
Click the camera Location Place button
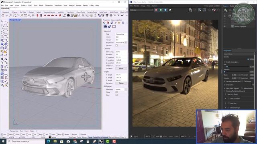pyautogui.click(x=121, y=68)
